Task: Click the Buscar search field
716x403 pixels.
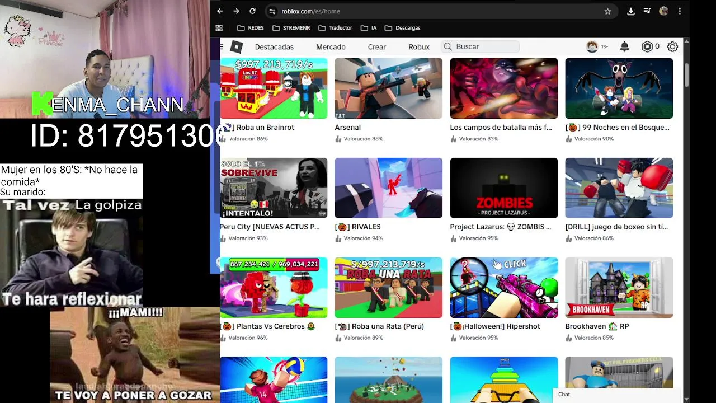Action: [481, 47]
